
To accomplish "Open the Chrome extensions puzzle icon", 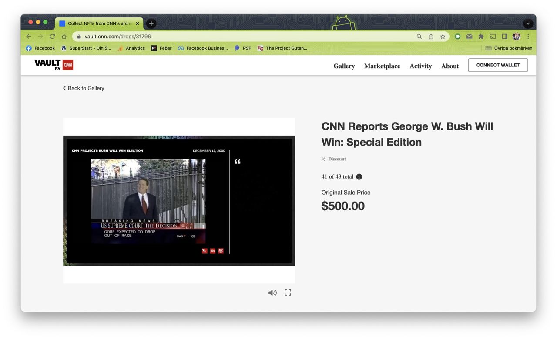I will click(x=481, y=37).
